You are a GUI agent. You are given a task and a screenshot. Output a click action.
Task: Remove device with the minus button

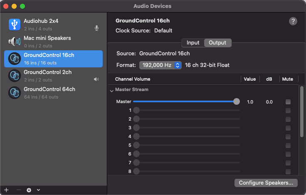pyautogui.click(x=19, y=190)
